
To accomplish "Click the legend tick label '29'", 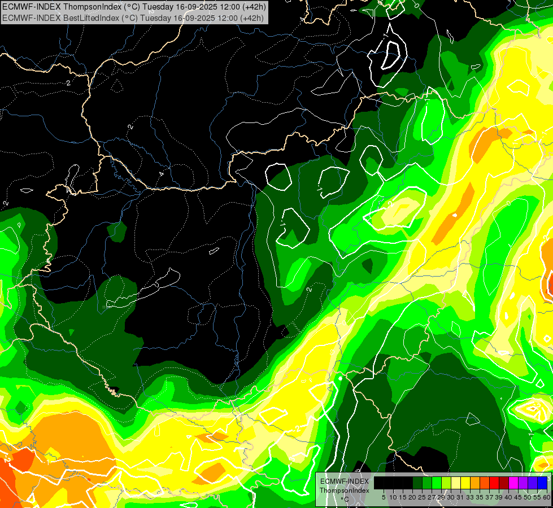I will (x=441, y=497).
